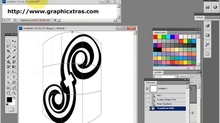Click the Untitled-2 snapshot thumbnail in History
Viewport: 220px width, 123px height.
(154, 89)
